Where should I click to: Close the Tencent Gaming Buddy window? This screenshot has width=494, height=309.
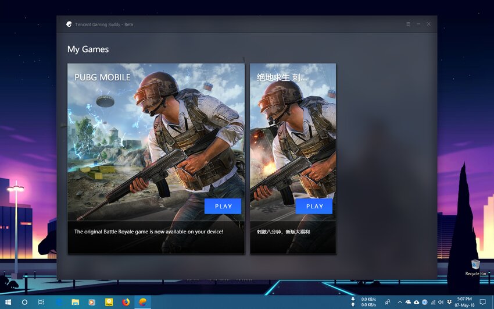tap(429, 24)
